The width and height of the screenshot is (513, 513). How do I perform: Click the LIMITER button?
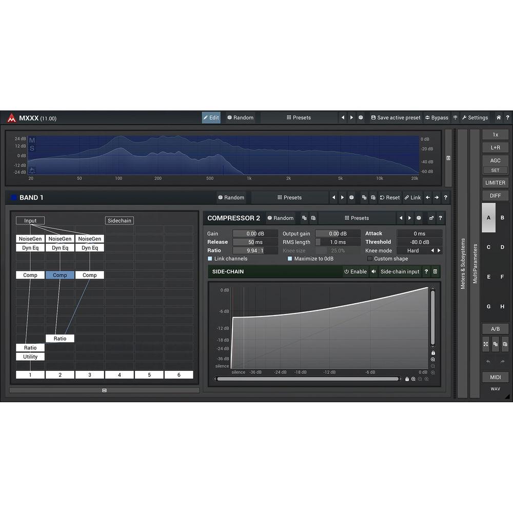(x=495, y=183)
